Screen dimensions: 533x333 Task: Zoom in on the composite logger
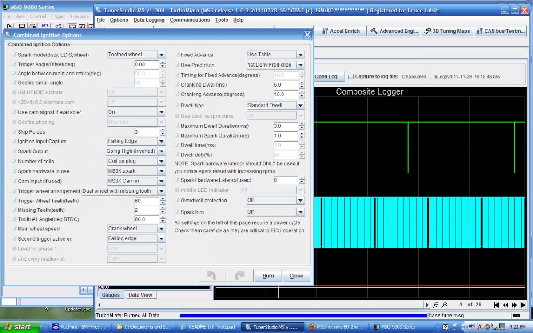click(445, 305)
